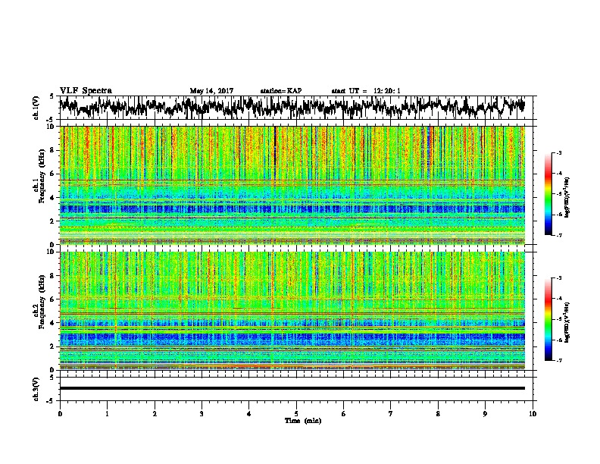Image resolution: width=600 pixels, height=464 pixels.
Task: Click the "8" kHz tick of ch.2 spectrogram
Action: [x=54, y=276]
